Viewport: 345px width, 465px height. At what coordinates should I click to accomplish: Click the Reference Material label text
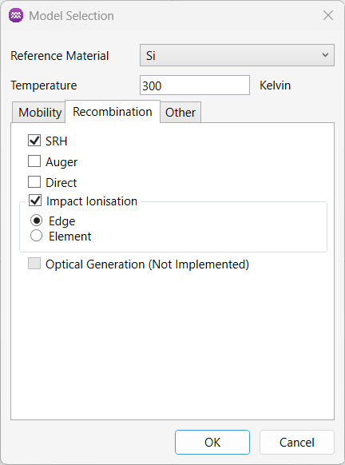tap(60, 56)
